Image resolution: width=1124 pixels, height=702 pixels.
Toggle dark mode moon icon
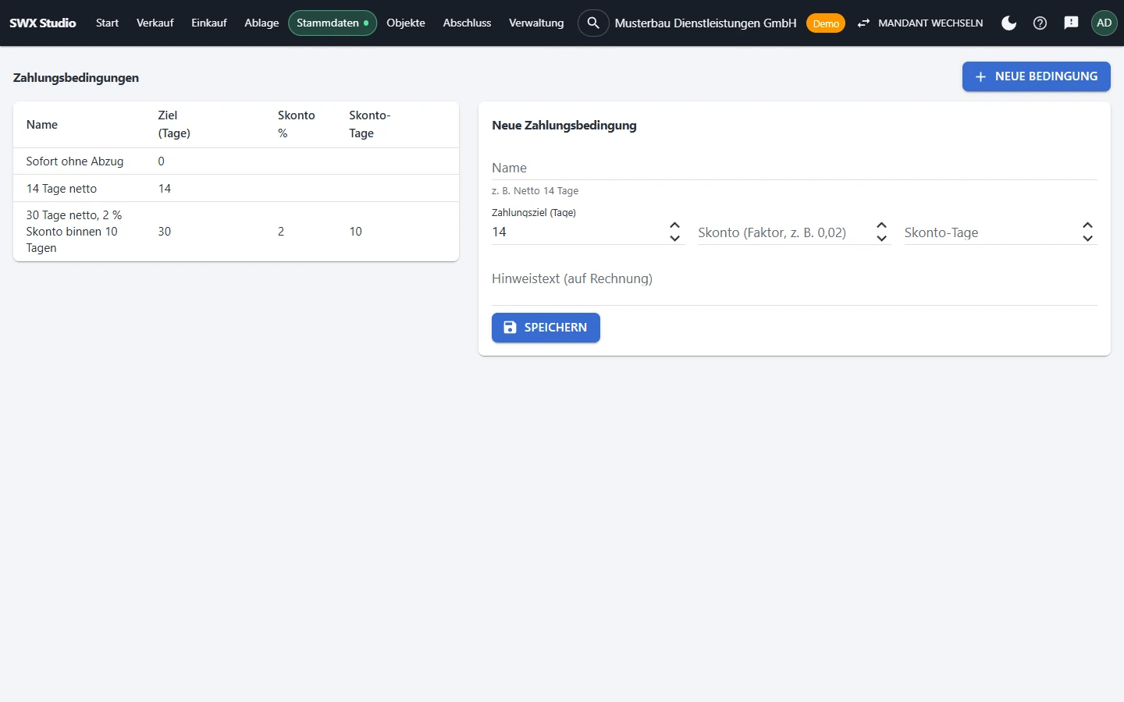[1008, 23]
